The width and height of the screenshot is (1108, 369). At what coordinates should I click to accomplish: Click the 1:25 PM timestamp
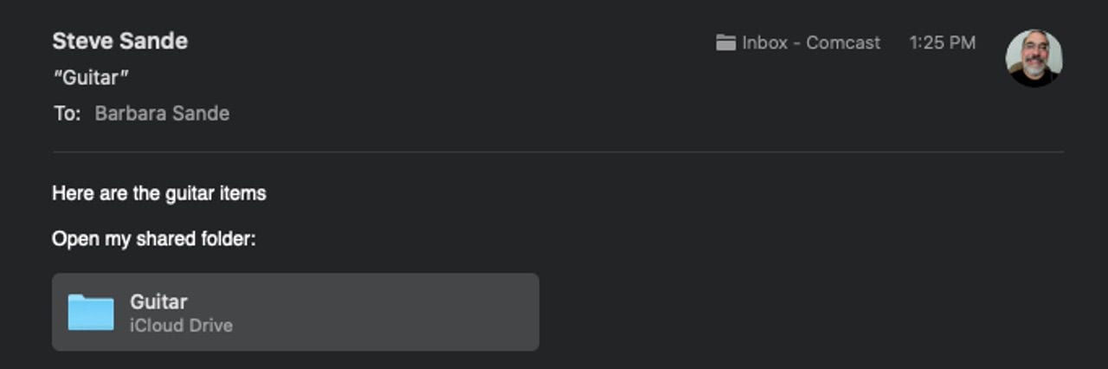pyautogui.click(x=942, y=42)
